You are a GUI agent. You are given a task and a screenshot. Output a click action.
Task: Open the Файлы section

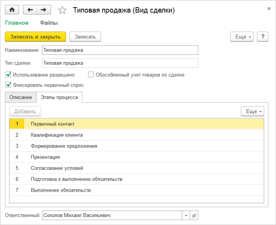click(x=49, y=23)
